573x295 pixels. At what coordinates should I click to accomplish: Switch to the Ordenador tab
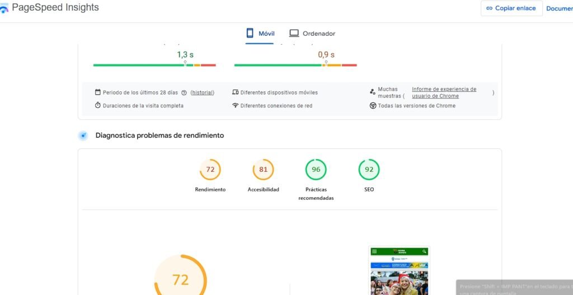(x=312, y=34)
